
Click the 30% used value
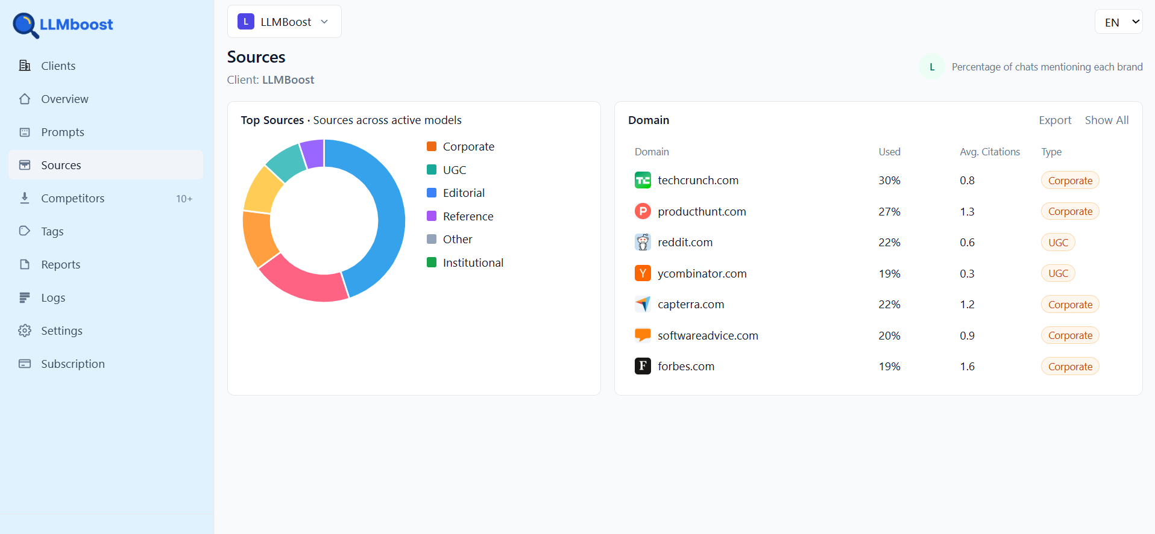click(x=889, y=180)
